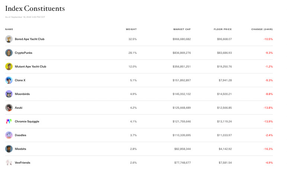Click the Moonbirds collection name
This screenshot has height=177, width=287.
click(22, 94)
